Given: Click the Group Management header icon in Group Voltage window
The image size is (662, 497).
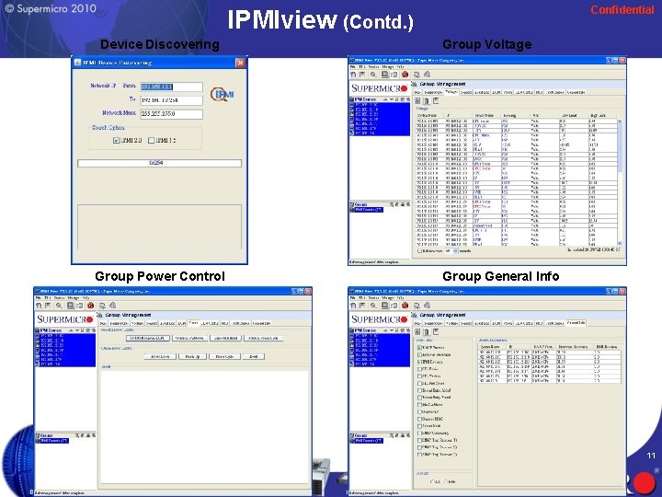Looking at the screenshot, I should [x=415, y=84].
